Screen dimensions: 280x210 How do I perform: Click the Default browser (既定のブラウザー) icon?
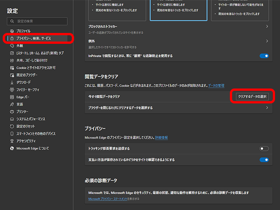point(12,75)
